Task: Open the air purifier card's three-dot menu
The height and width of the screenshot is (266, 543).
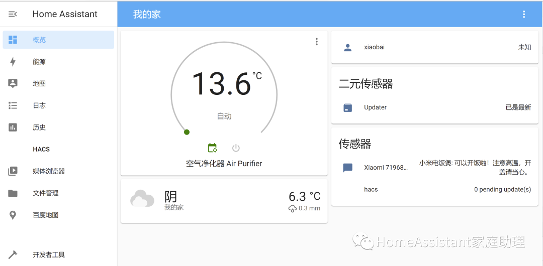Action: pos(316,42)
